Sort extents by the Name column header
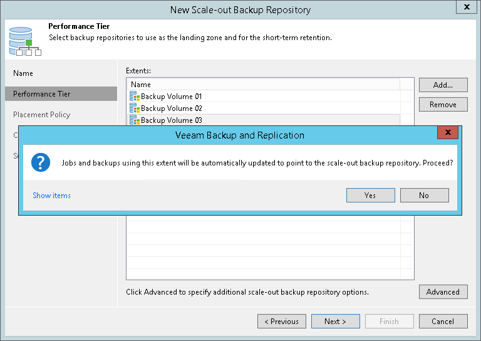Screen dimensions: 481x341 coord(263,85)
